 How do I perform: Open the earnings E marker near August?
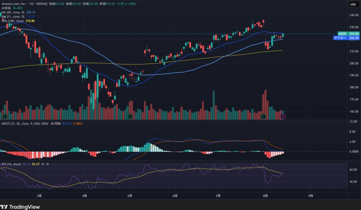click(x=263, y=116)
